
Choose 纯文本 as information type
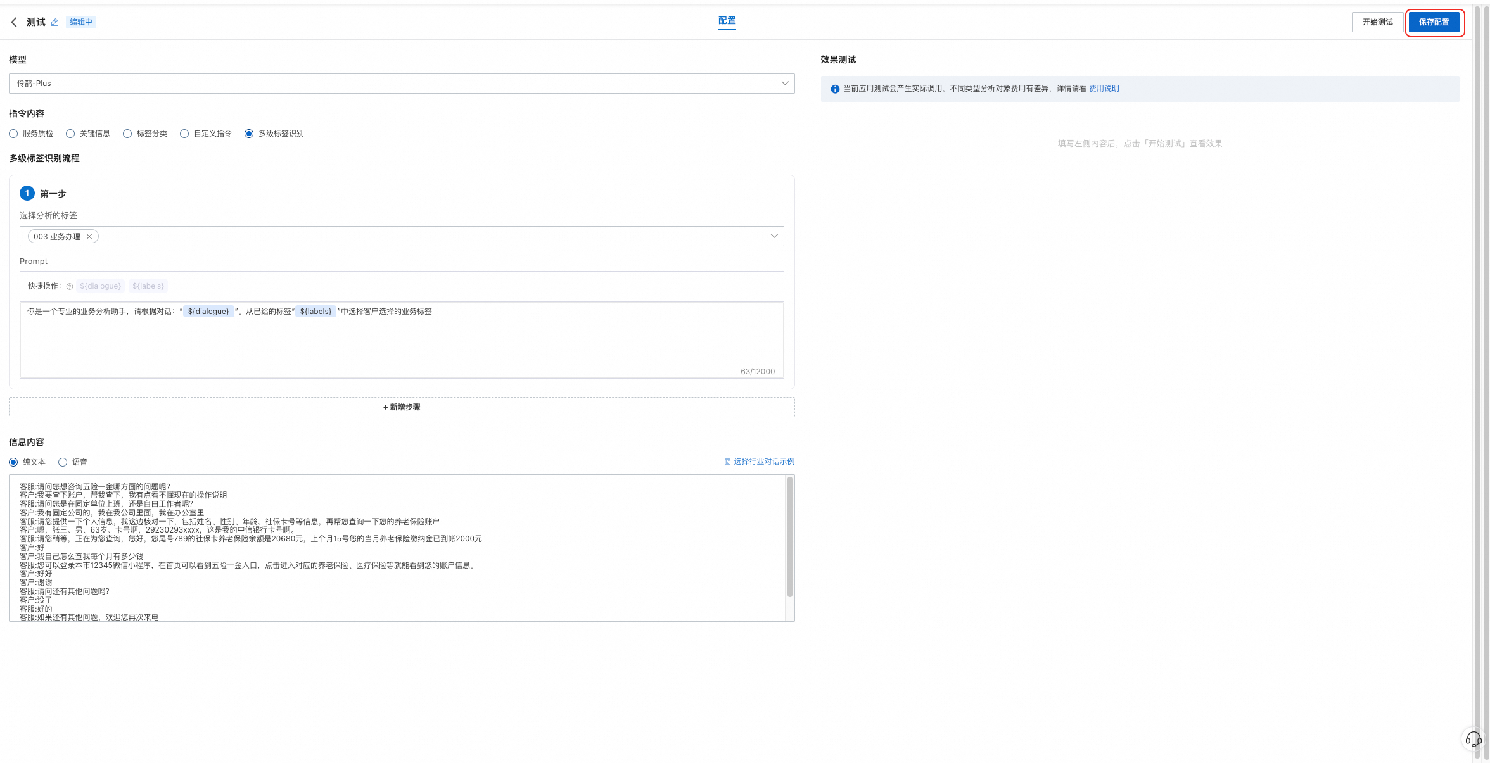pos(13,462)
